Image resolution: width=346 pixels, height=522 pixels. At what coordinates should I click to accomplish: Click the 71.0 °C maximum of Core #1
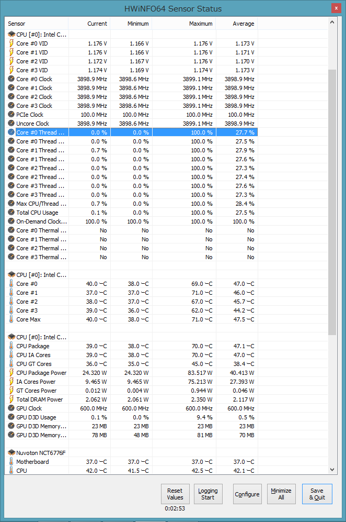point(202,293)
